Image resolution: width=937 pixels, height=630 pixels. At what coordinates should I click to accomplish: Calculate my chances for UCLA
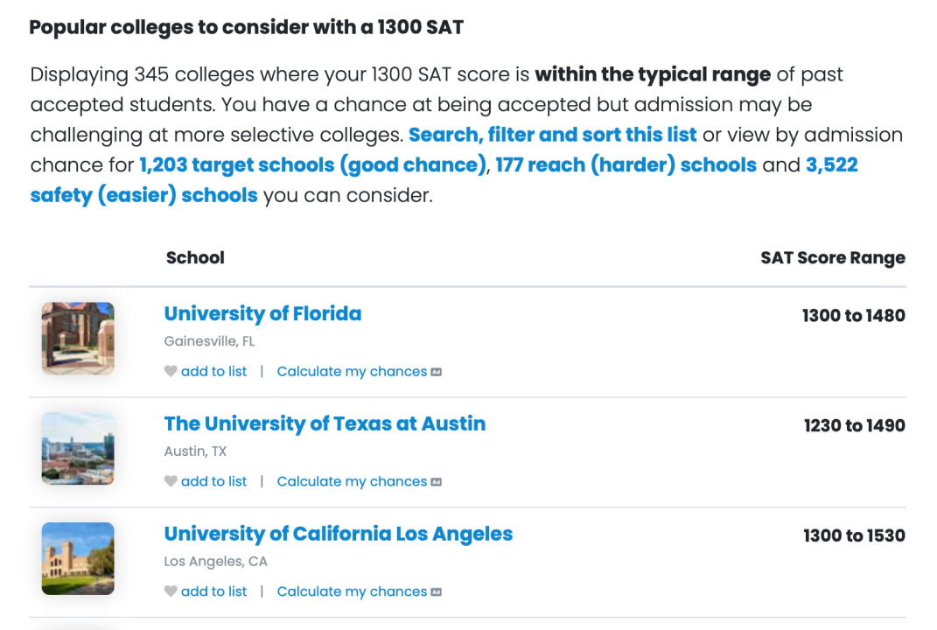pos(352,591)
